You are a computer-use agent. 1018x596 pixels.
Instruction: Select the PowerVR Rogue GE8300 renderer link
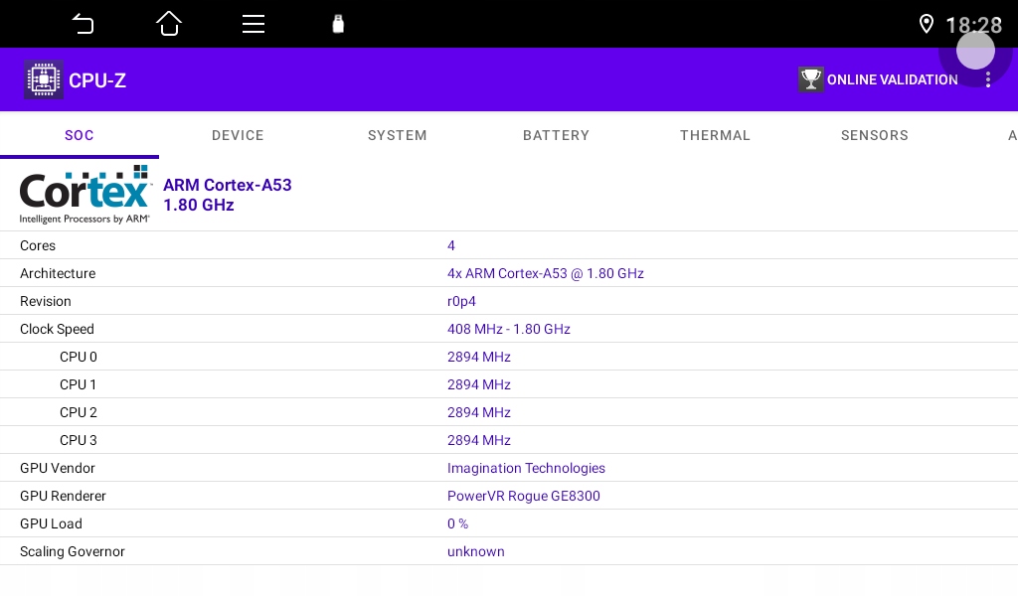click(x=524, y=496)
